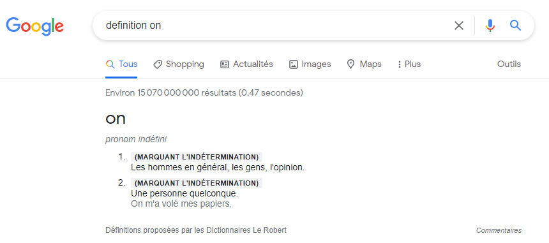
Task: Clear the search box with the X icon
Action: pos(458,26)
